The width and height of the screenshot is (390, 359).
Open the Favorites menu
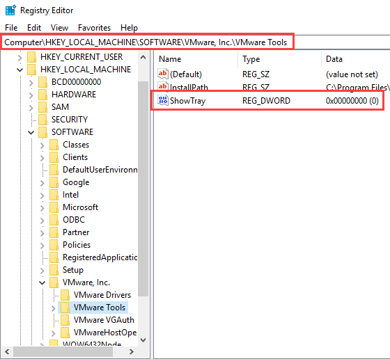point(94,28)
